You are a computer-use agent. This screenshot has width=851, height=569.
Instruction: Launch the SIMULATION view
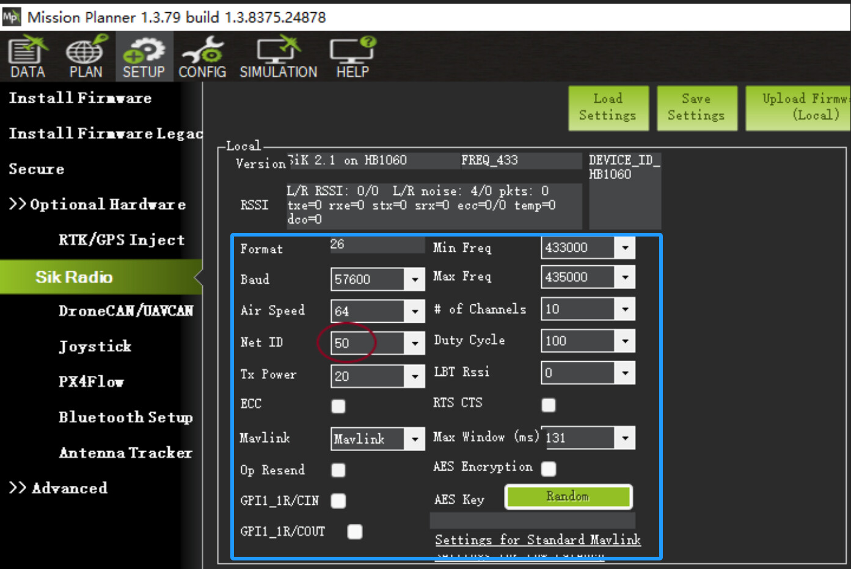pos(278,56)
